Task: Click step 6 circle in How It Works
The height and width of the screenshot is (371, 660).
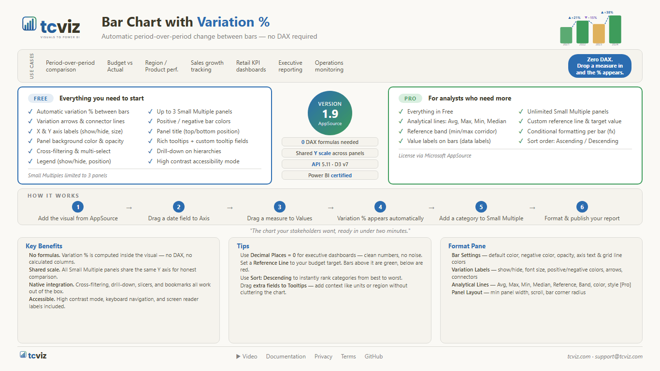Action: (582, 207)
